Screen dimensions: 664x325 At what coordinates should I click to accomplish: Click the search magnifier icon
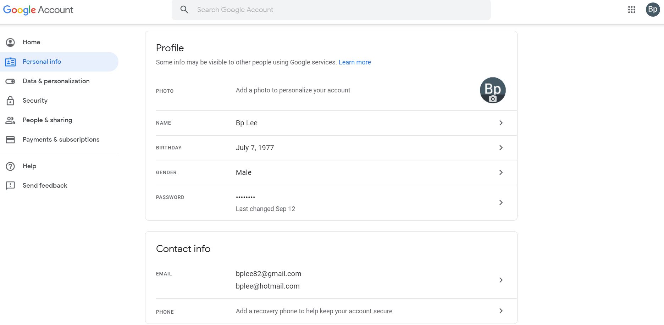184,10
